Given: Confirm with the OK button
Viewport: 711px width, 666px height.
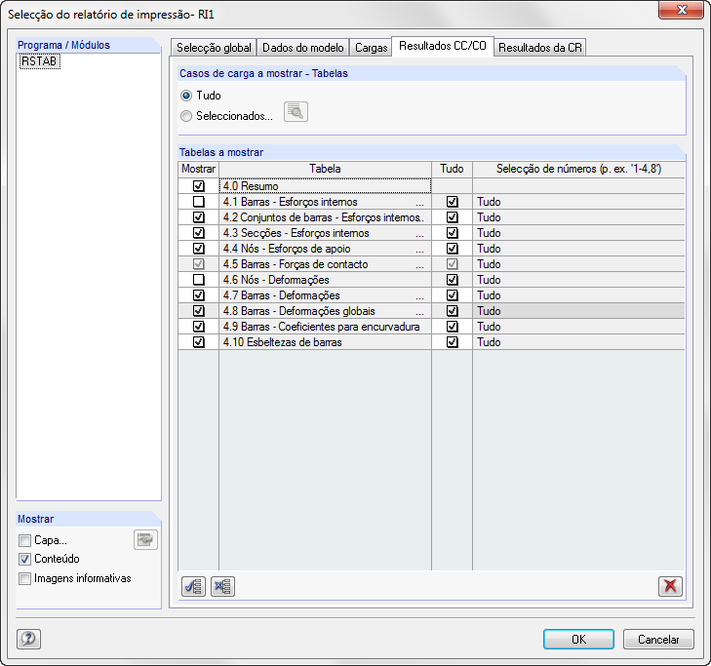Looking at the screenshot, I should pos(578,640).
